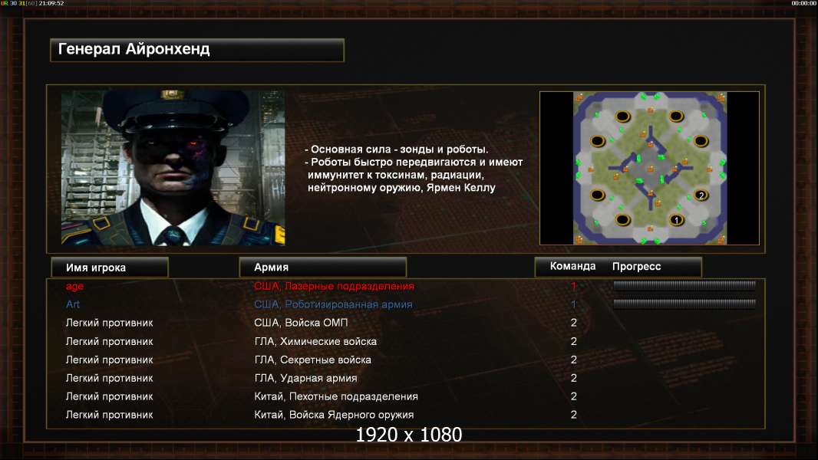Click the 00:00:00 timer in corner
The width and height of the screenshot is (818, 460).
click(x=803, y=3)
